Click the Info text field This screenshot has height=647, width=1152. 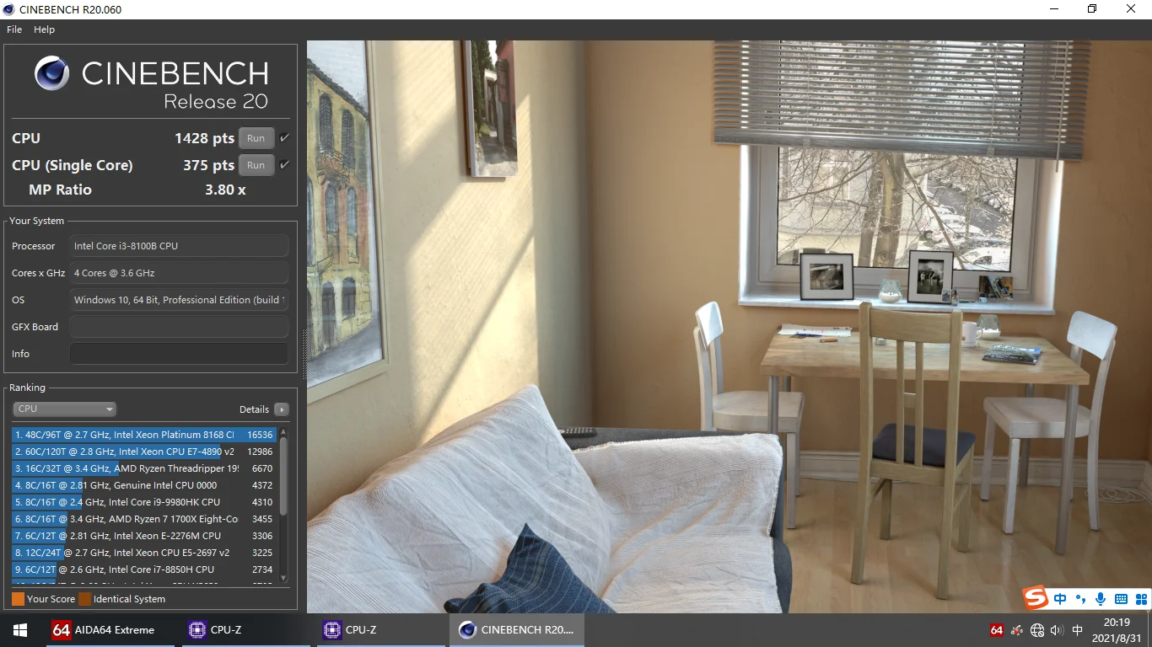pyautogui.click(x=179, y=354)
